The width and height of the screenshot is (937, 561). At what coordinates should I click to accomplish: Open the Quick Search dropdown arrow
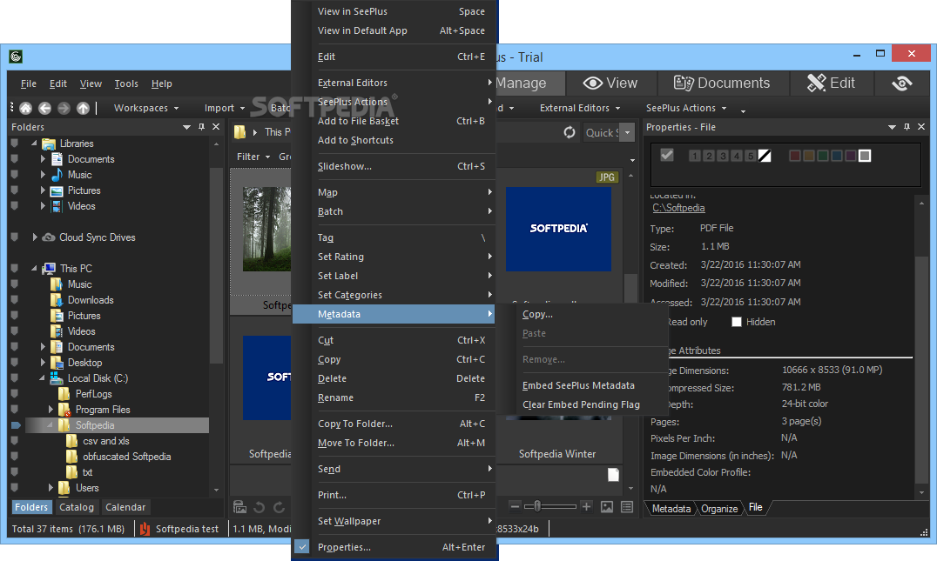tap(627, 132)
